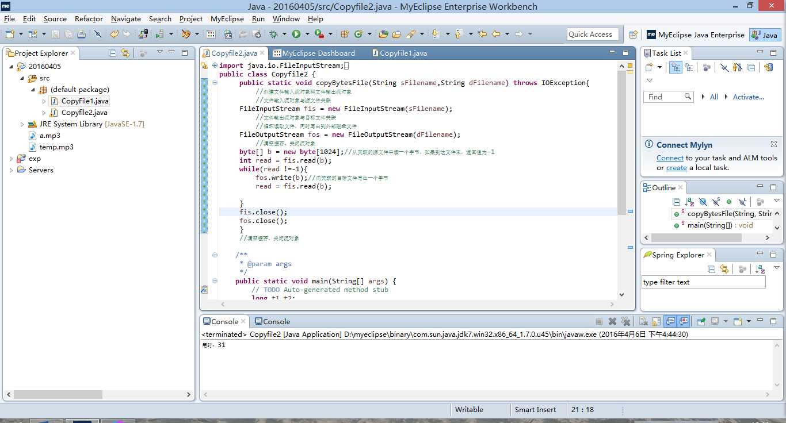Toggle Categorized view in Task List

(x=676, y=67)
